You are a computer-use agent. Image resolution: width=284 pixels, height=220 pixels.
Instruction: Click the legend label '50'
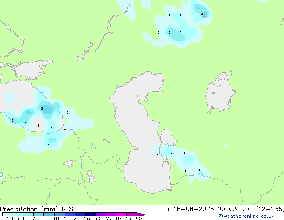[138, 218]
